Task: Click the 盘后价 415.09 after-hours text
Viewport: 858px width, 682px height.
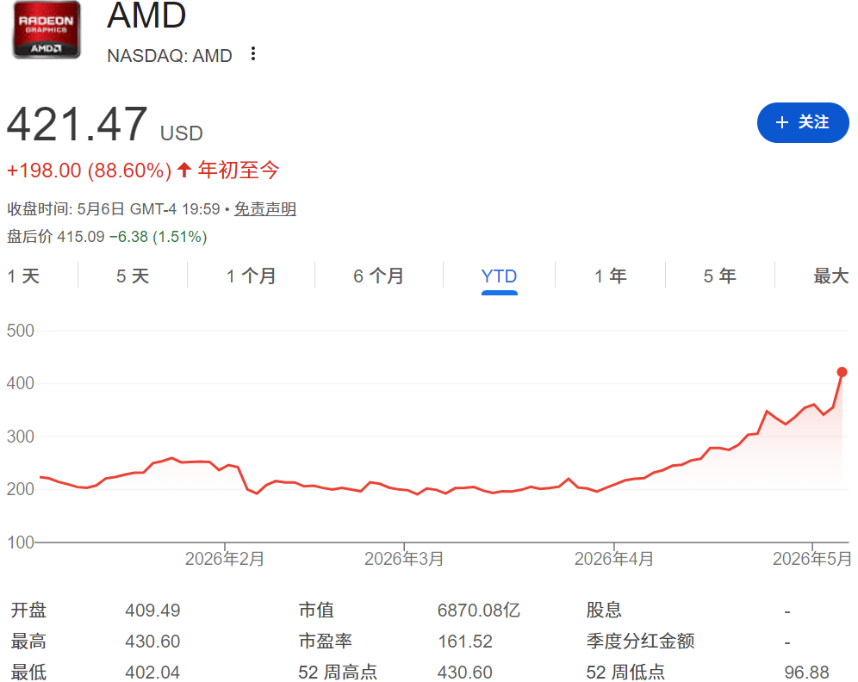Action: [55, 237]
